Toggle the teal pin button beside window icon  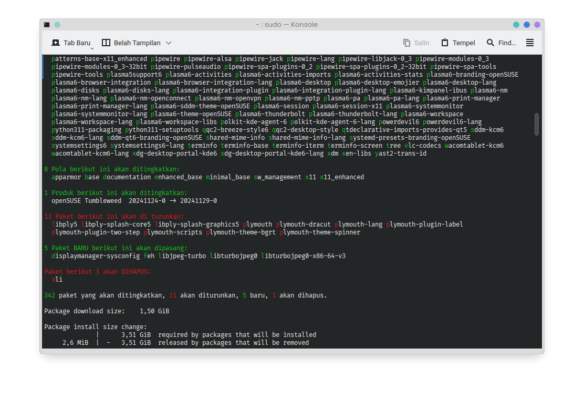[x=57, y=25]
